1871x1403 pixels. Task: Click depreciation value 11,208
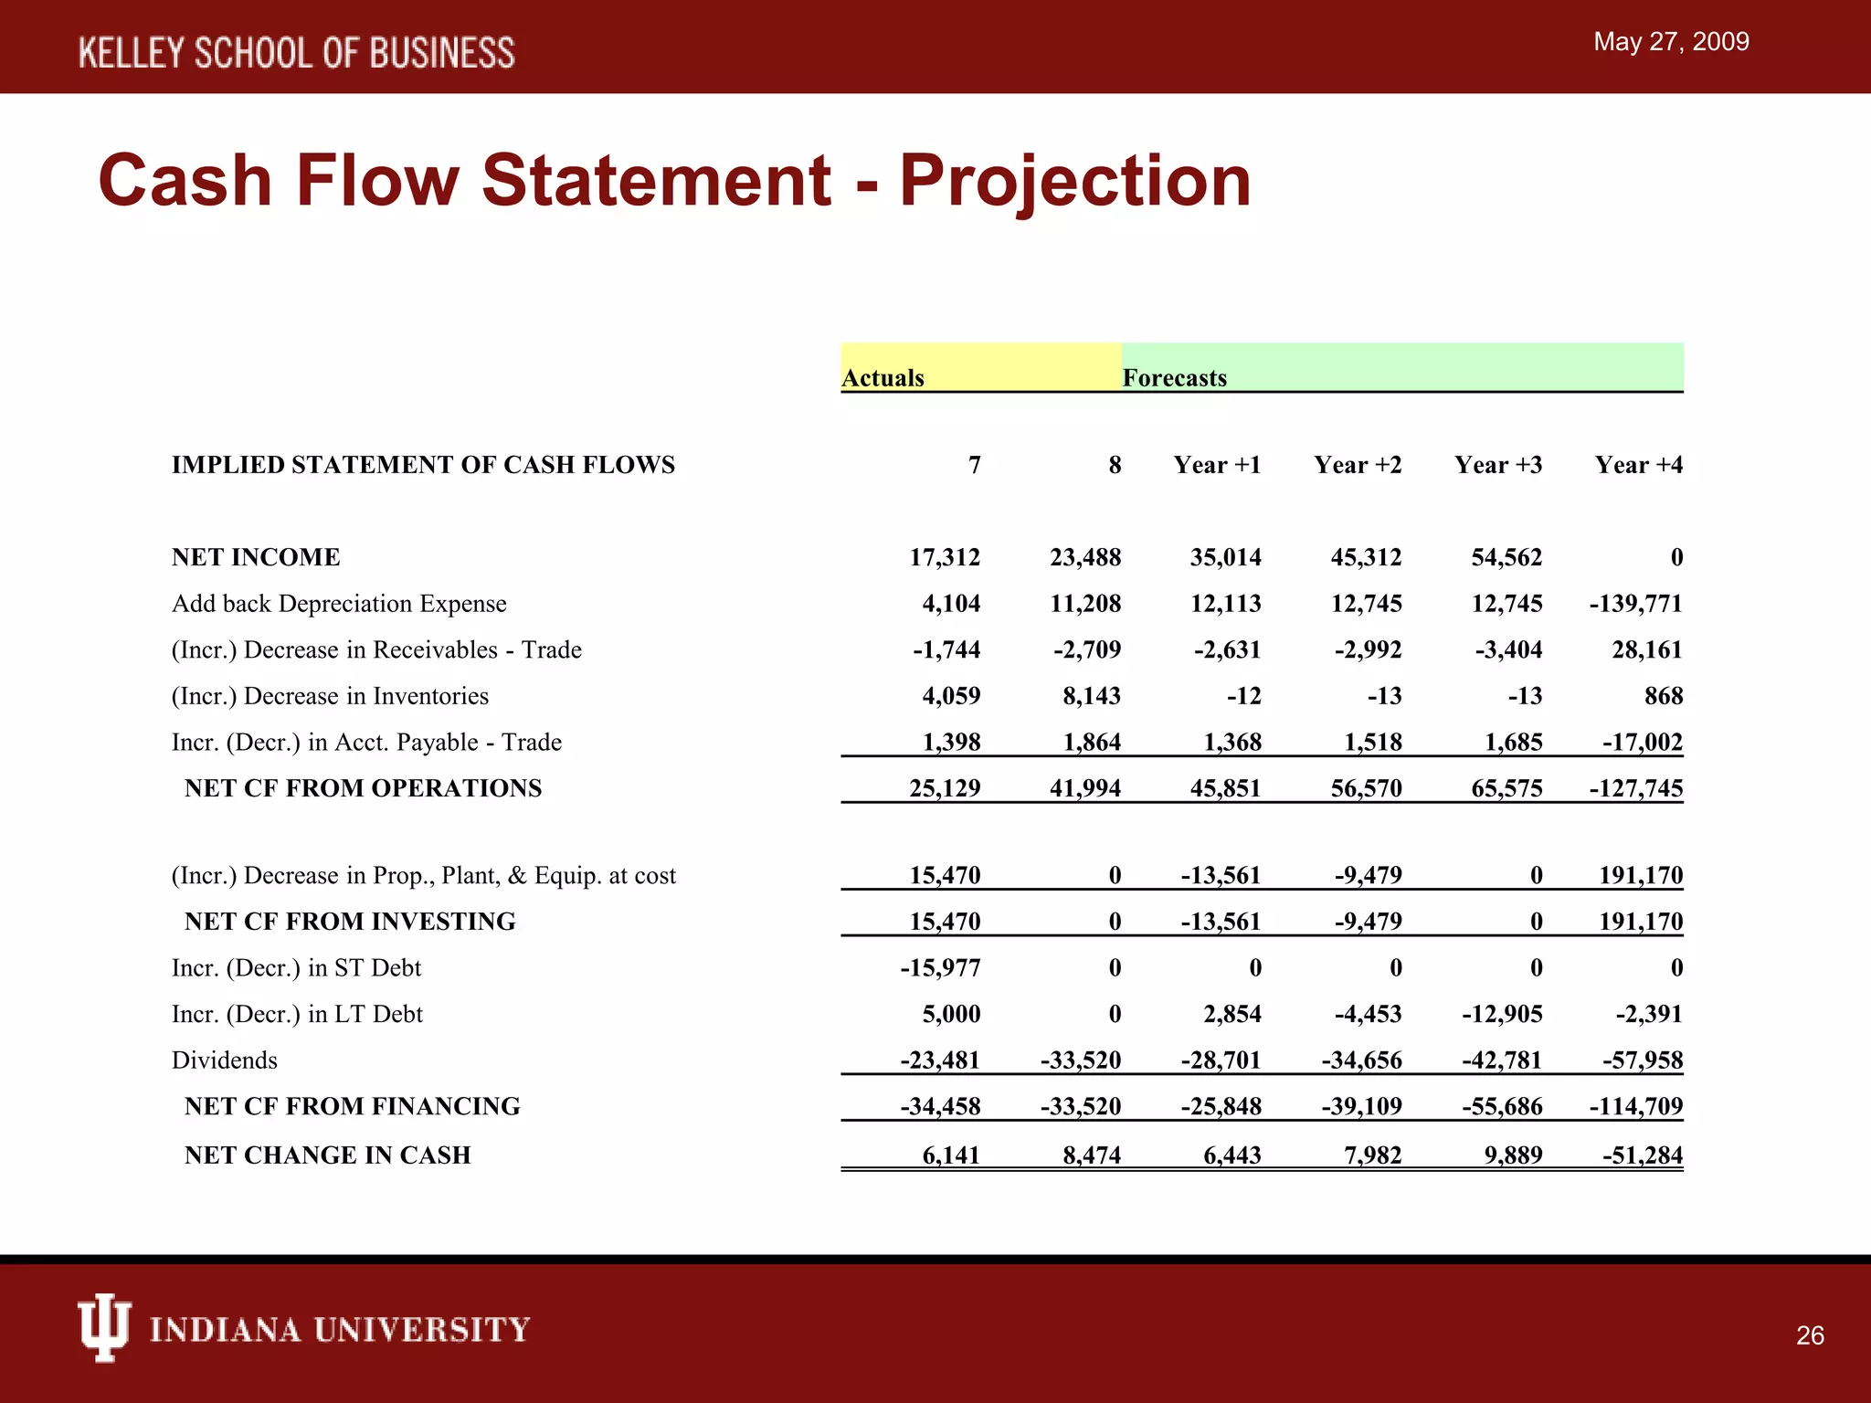pos(1085,604)
